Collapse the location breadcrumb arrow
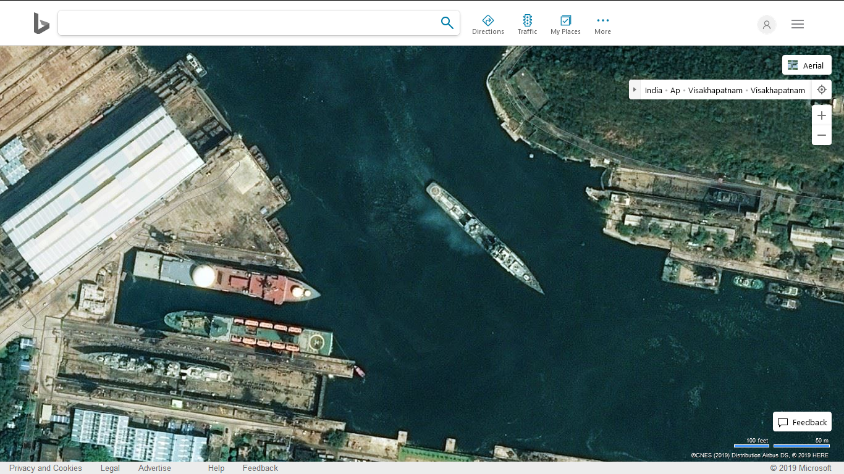Screen dimensions: 844x474 (635, 89)
